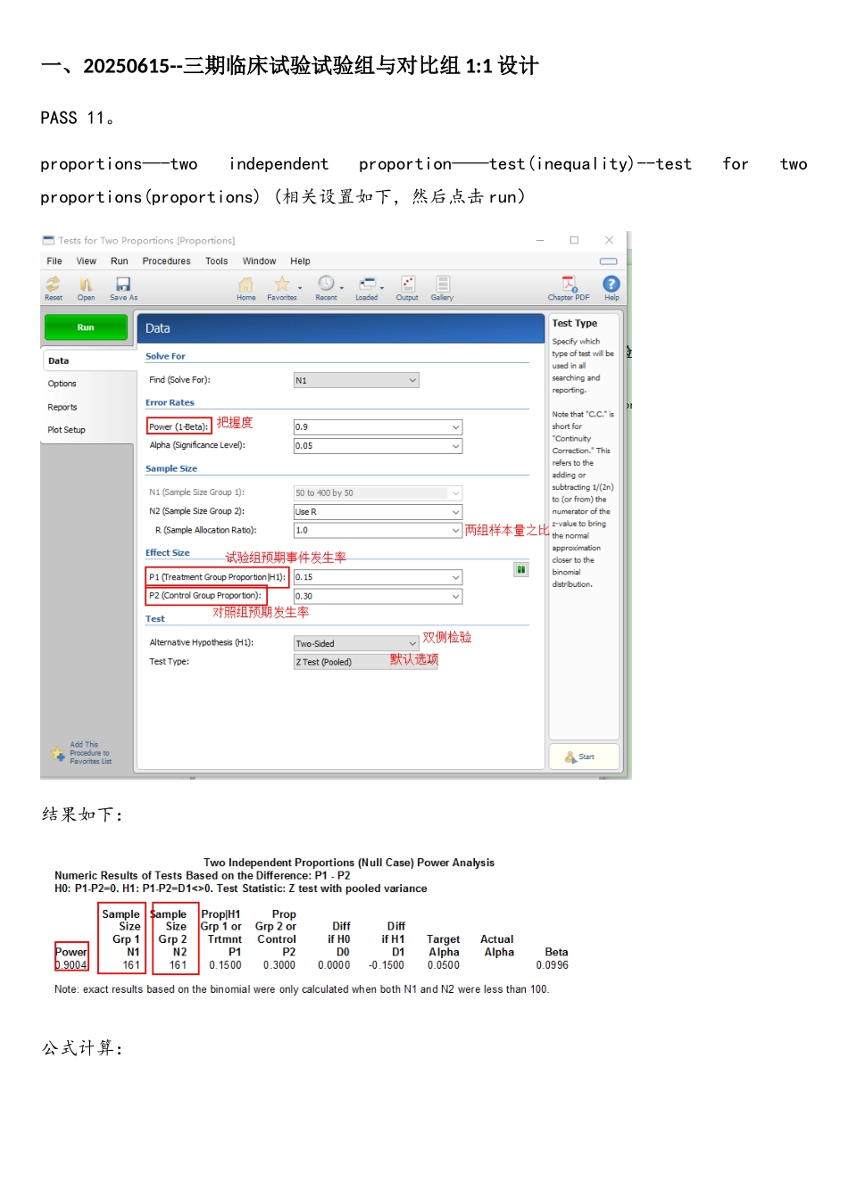The image size is (848, 1199).
Task: Click the Target Alpha value 0.0500
Action: pos(444,965)
